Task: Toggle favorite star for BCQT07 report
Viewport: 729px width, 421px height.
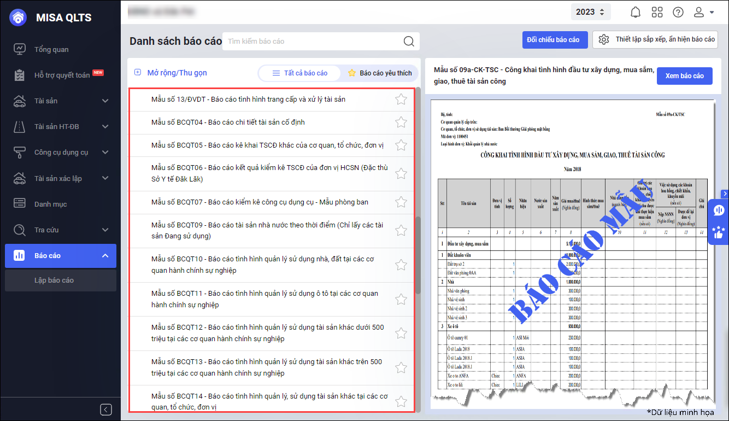Action: 401,202
